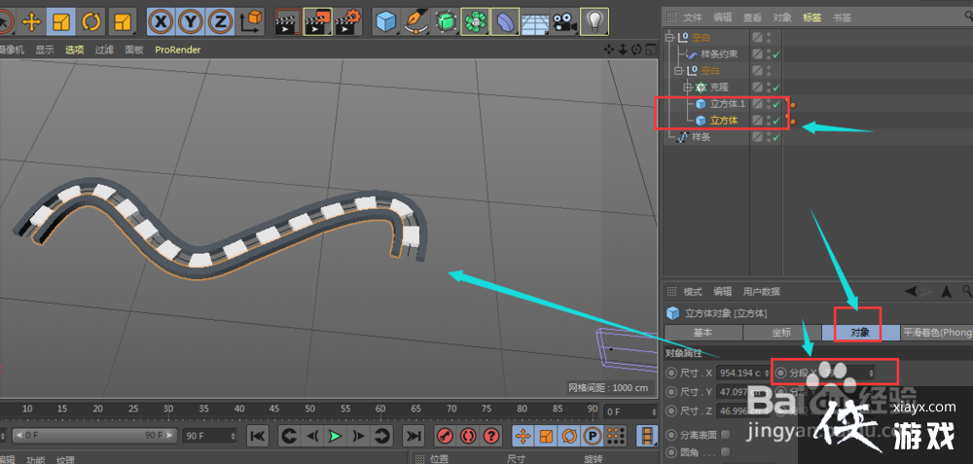The width and height of the screenshot is (973, 464).
Task: Open object manager 文件 menu
Action: pos(693,18)
